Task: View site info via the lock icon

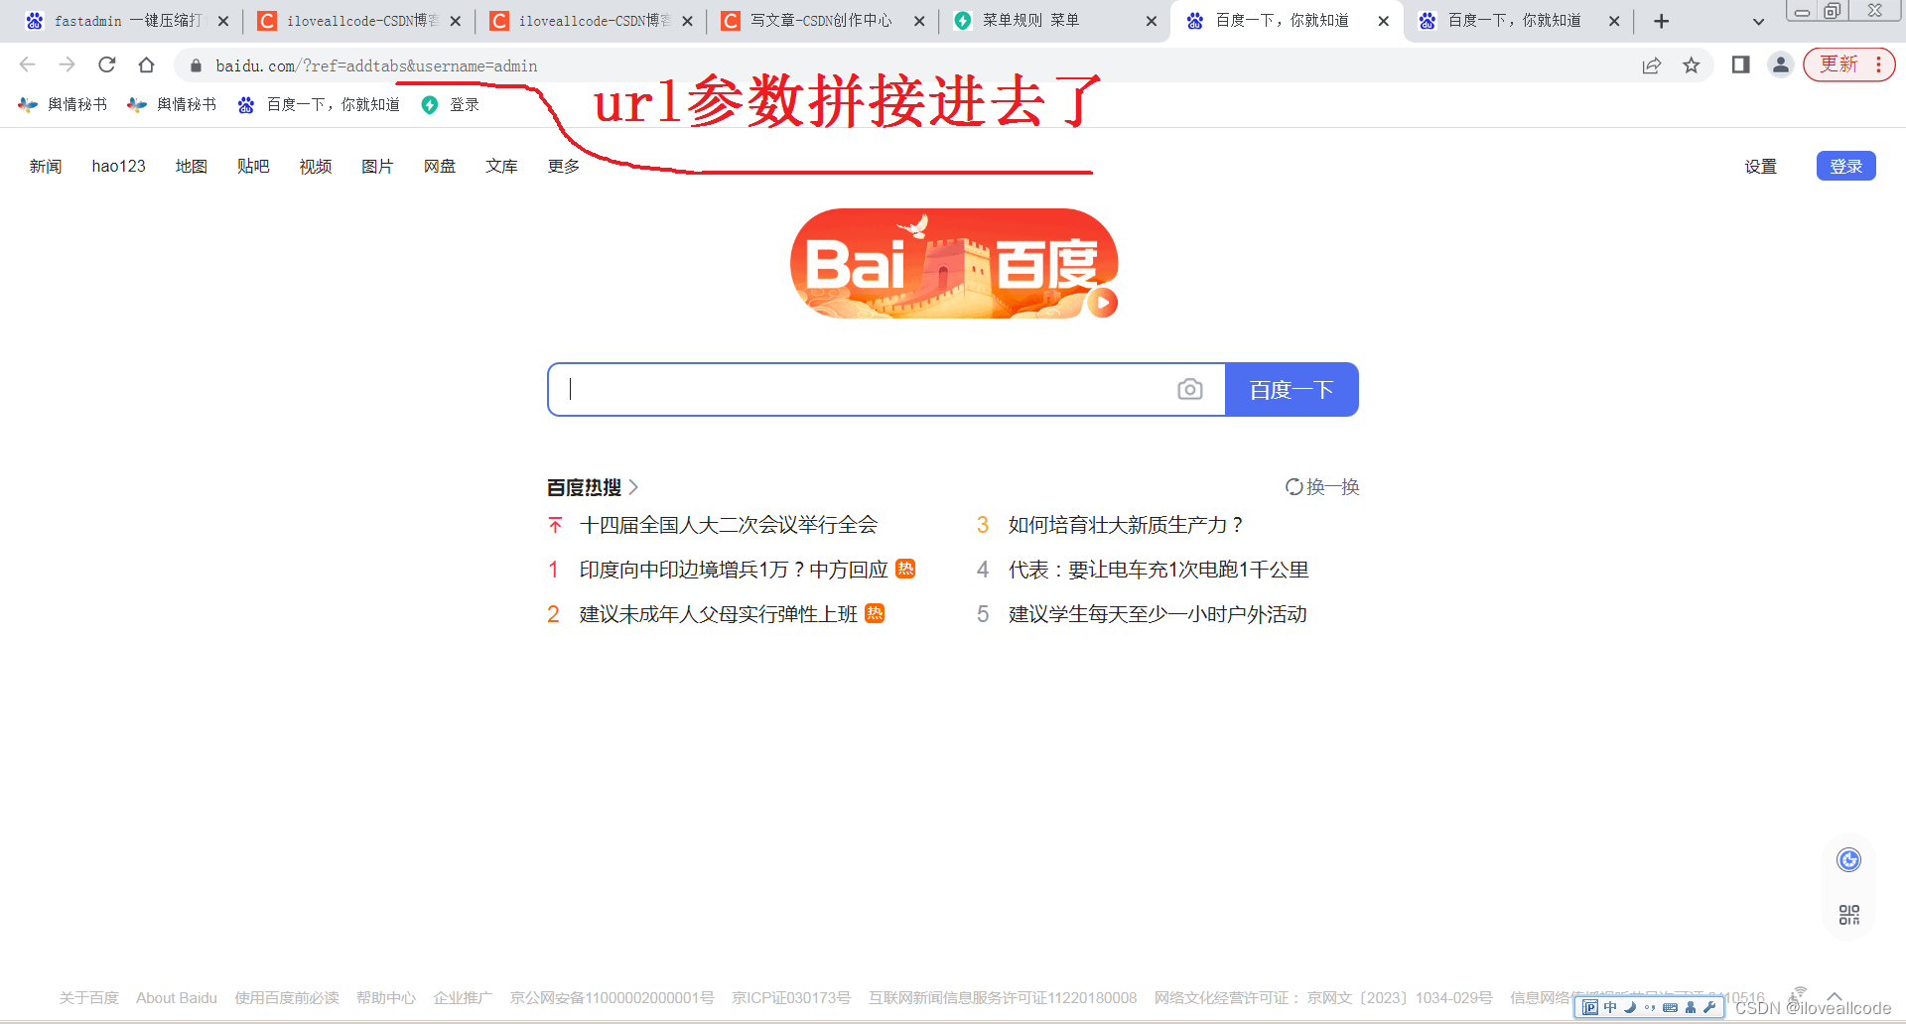Action: [x=196, y=65]
